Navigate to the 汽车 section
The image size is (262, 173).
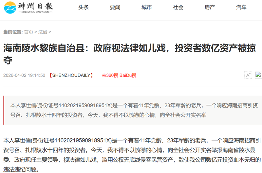pos(241,7)
